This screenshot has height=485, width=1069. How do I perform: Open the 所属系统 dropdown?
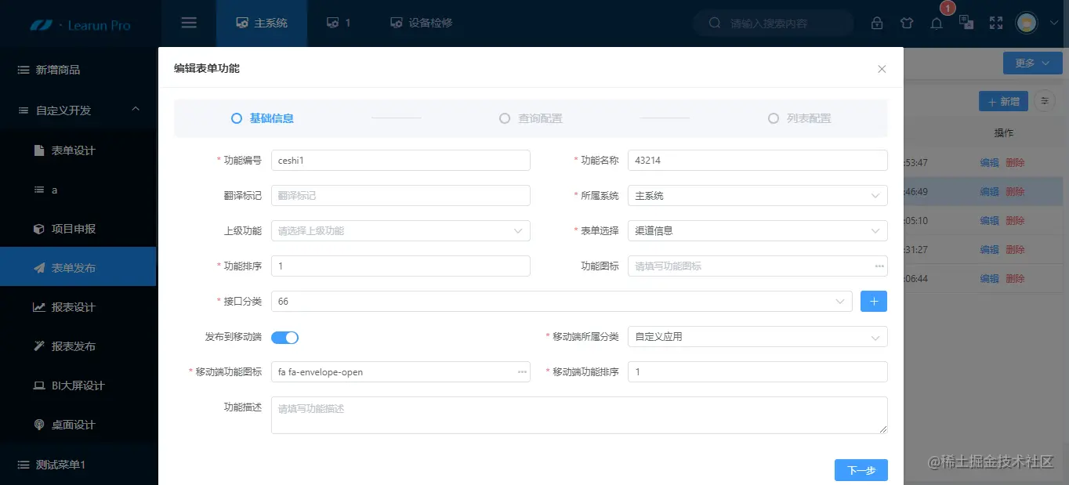coord(756,195)
